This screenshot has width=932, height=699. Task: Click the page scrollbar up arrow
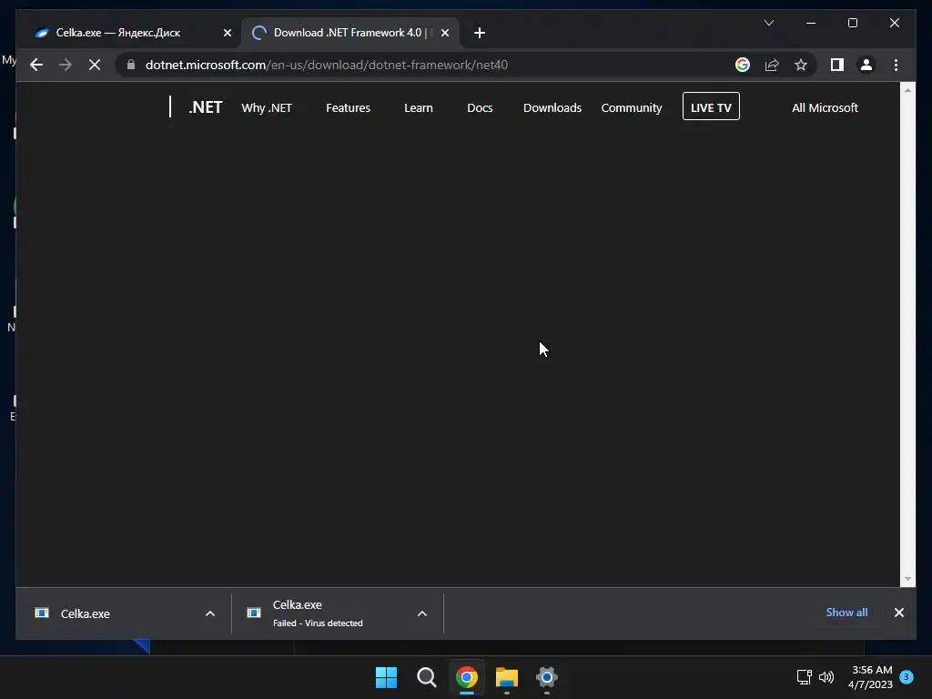[907, 90]
